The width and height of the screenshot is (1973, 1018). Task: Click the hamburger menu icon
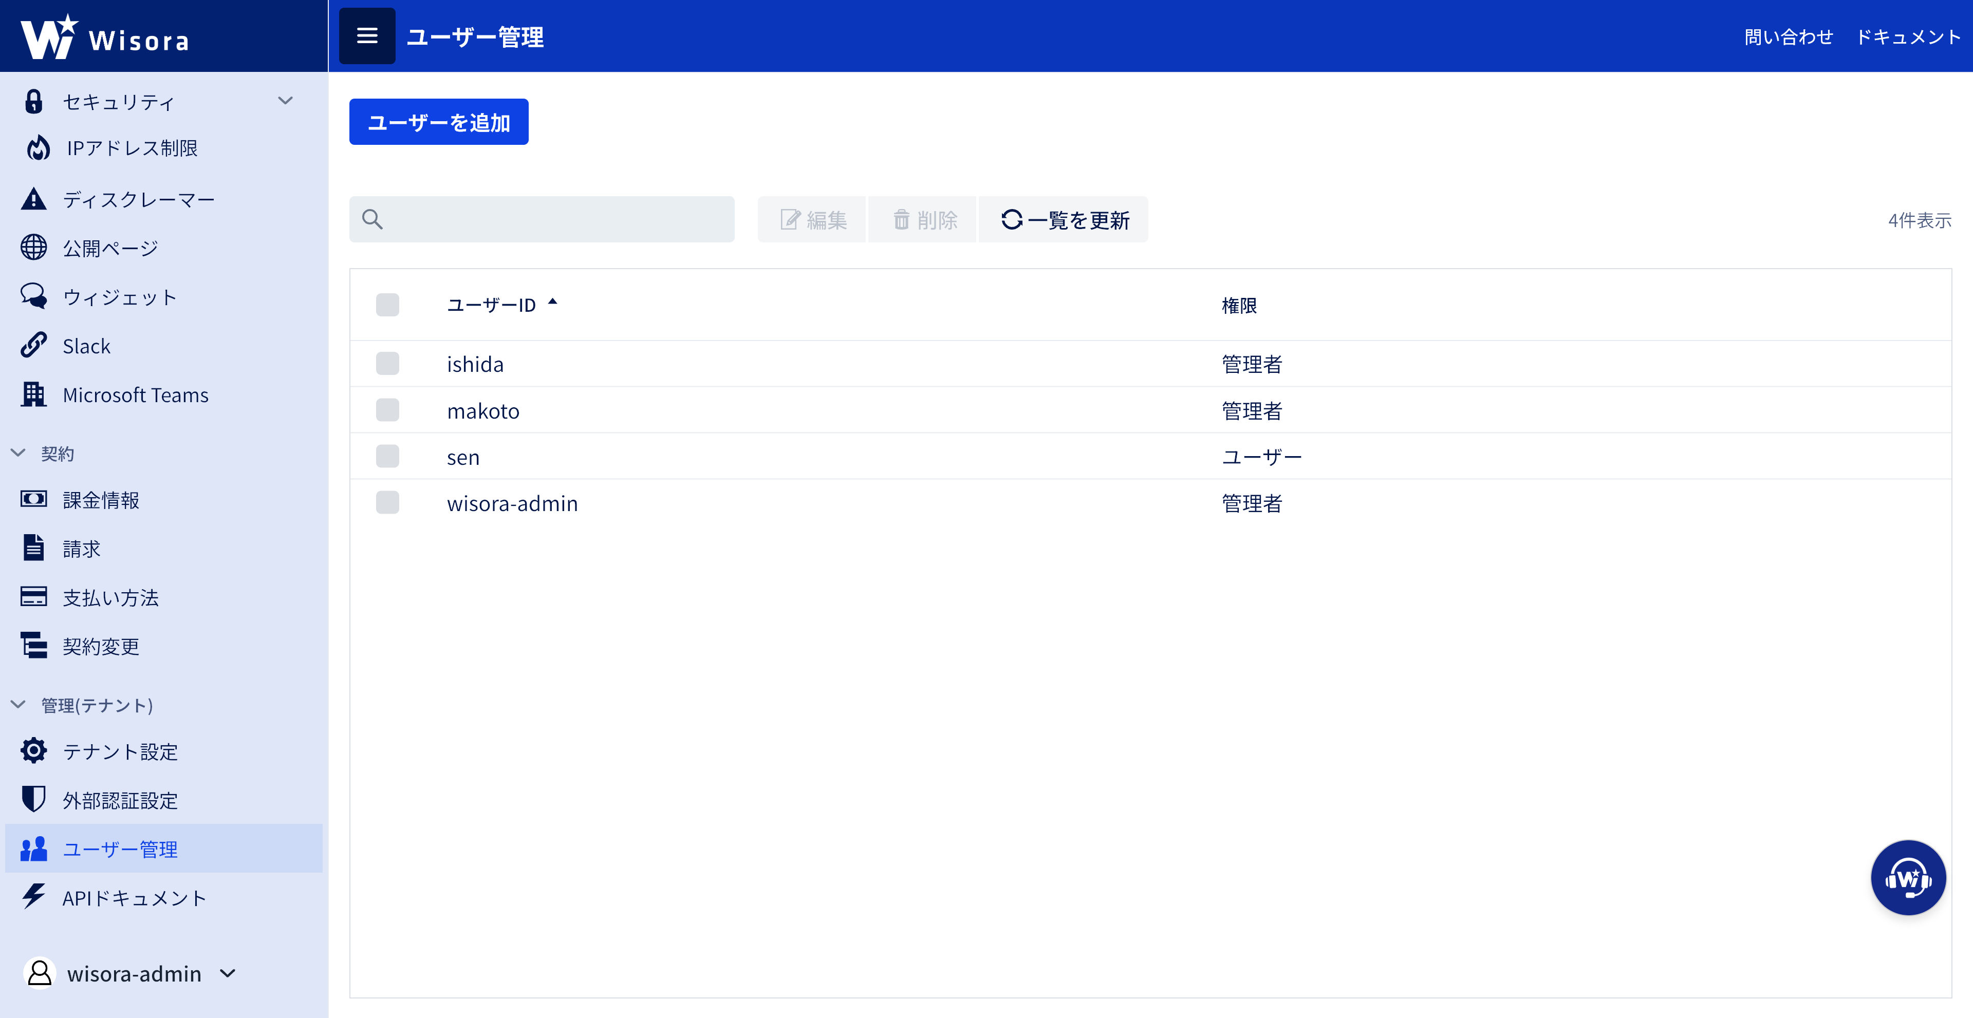(x=367, y=36)
